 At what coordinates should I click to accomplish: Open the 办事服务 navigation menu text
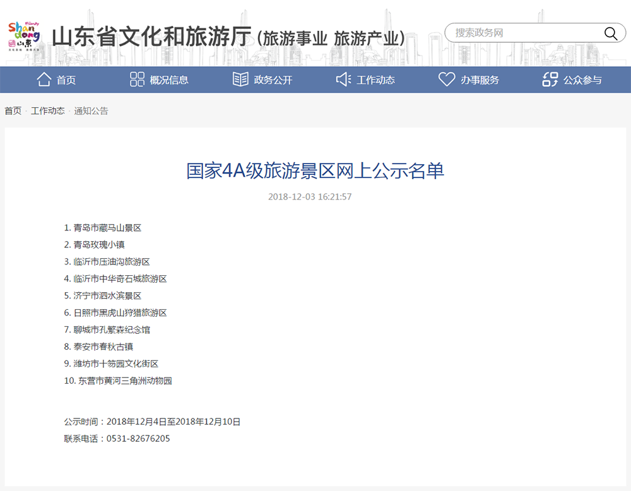480,80
